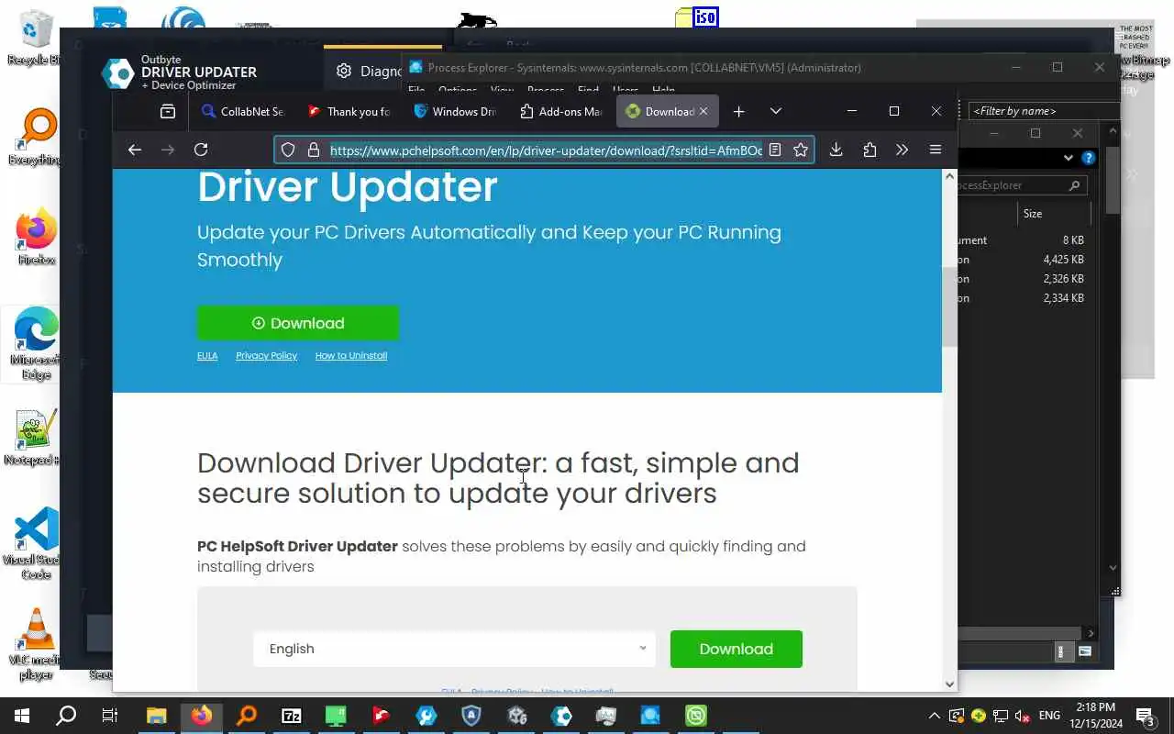Select the 8 KB document row
Viewport: 1174px width, 734px height.
coord(1022,240)
